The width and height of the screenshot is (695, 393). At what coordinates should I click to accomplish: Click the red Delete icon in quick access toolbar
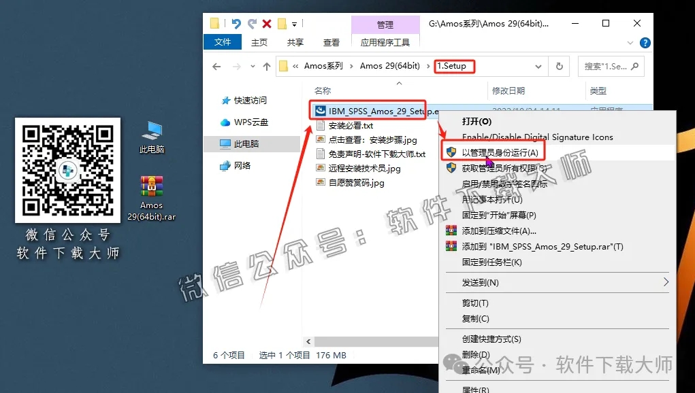click(x=267, y=24)
